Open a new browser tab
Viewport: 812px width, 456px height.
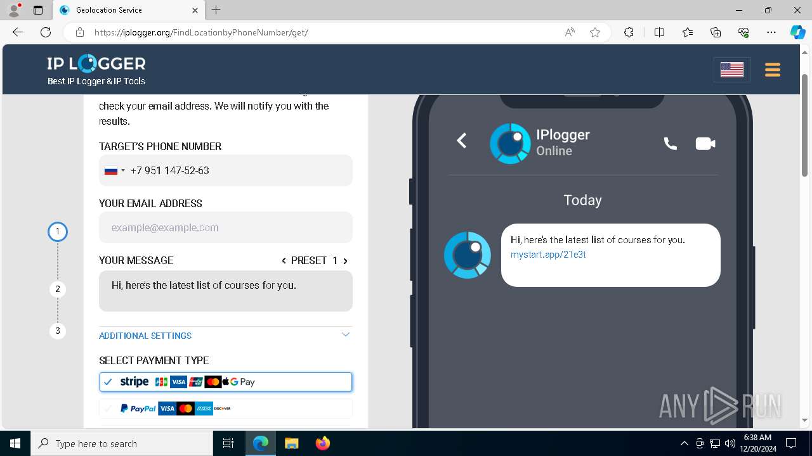(216, 10)
